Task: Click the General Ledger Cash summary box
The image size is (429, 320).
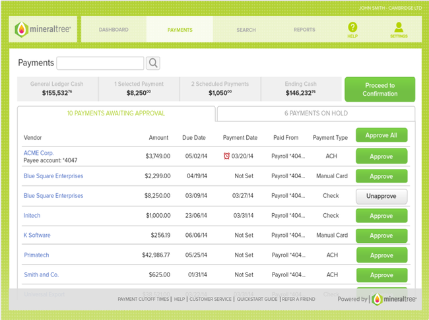Action: coord(57,89)
